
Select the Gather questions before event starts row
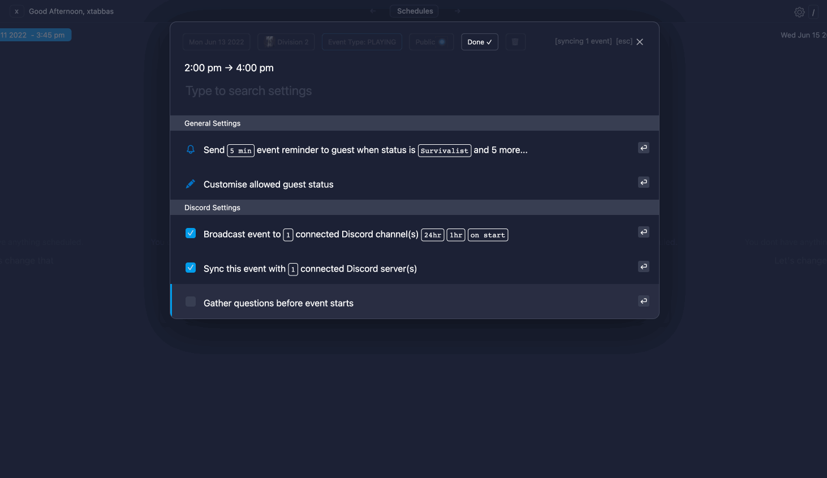(x=415, y=302)
